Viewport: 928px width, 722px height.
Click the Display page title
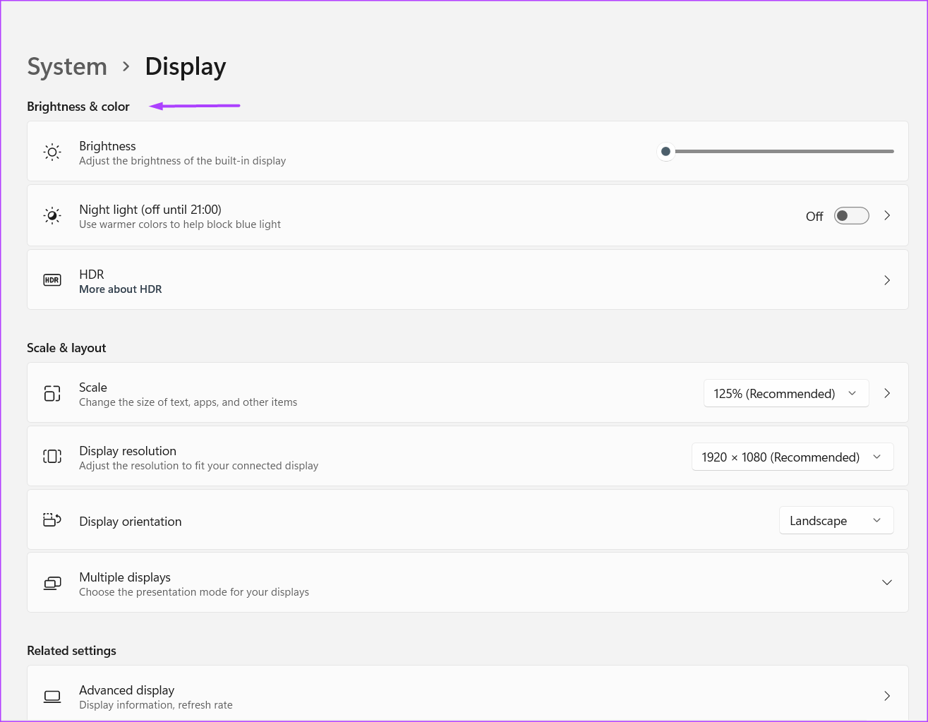pos(186,66)
